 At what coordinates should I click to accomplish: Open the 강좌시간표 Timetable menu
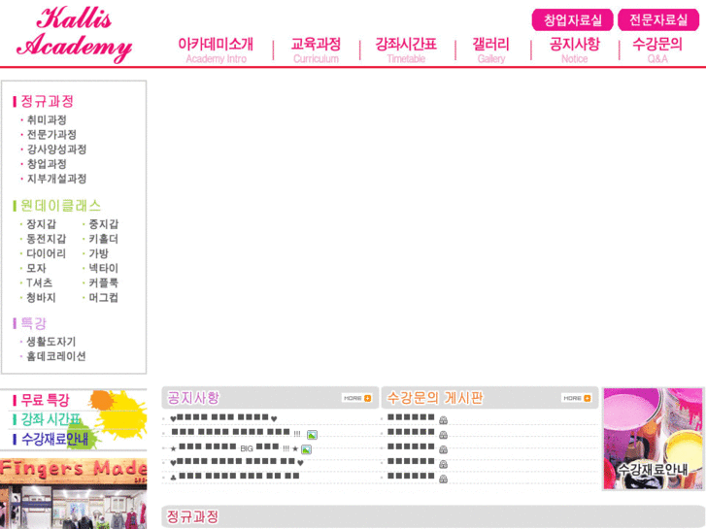[x=406, y=50]
